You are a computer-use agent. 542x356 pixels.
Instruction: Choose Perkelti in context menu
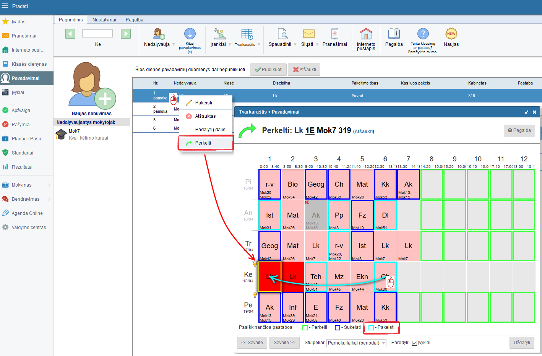click(206, 143)
